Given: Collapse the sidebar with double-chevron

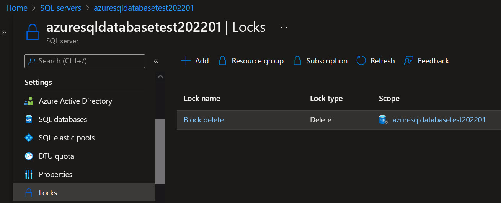Looking at the screenshot, I should [x=156, y=61].
